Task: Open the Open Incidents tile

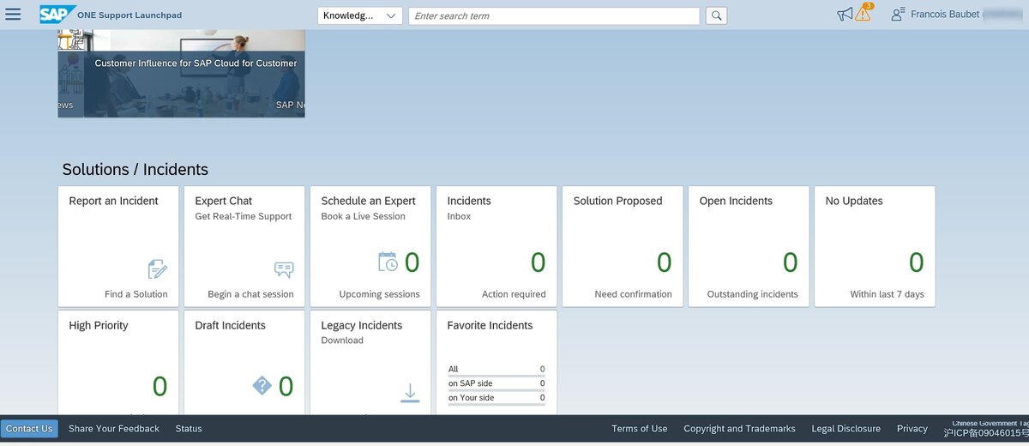Action: (x=749, y=246)
